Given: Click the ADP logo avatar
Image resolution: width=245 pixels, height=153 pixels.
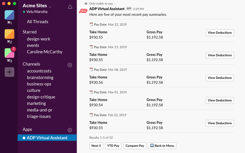Looking at the screenshot, I should click(83, 11).
